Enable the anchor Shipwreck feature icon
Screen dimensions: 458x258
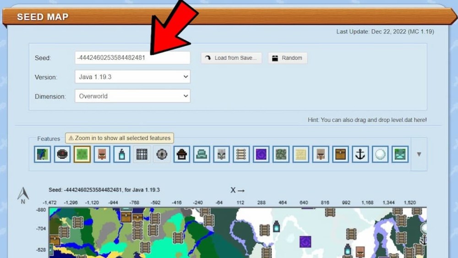click(360, 154)
